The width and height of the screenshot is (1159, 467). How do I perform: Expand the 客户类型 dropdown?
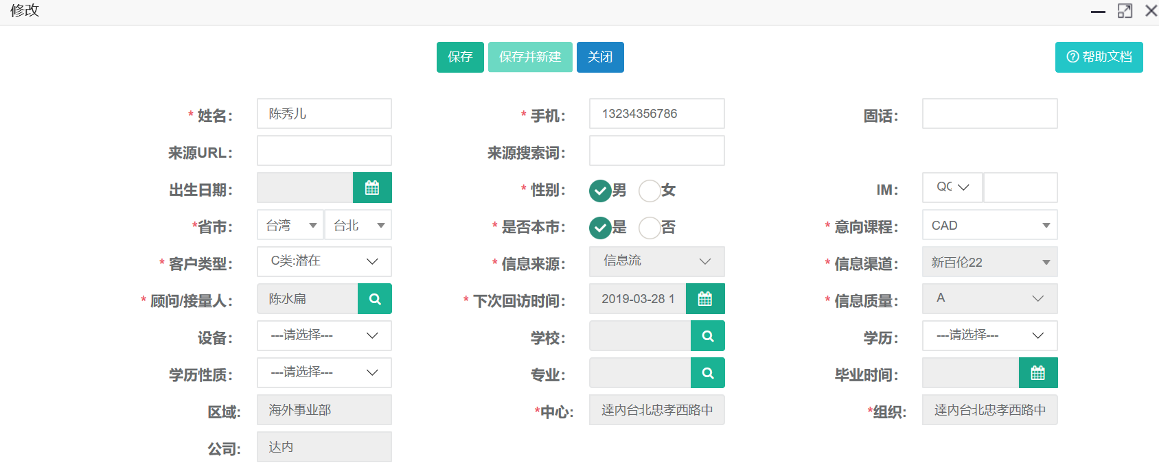point(324,261)
